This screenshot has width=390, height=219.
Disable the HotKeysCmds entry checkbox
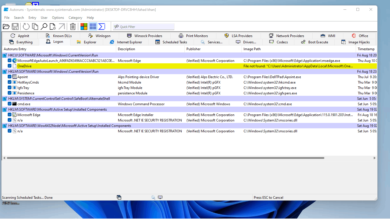[10, 82]
